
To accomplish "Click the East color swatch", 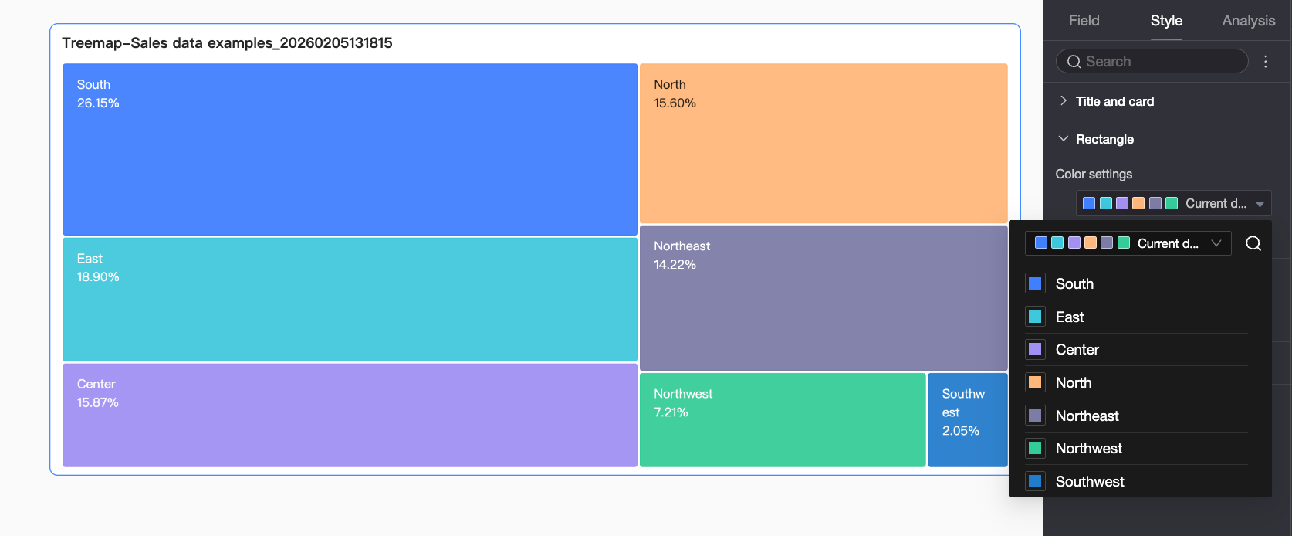I will coord(1035,317).
